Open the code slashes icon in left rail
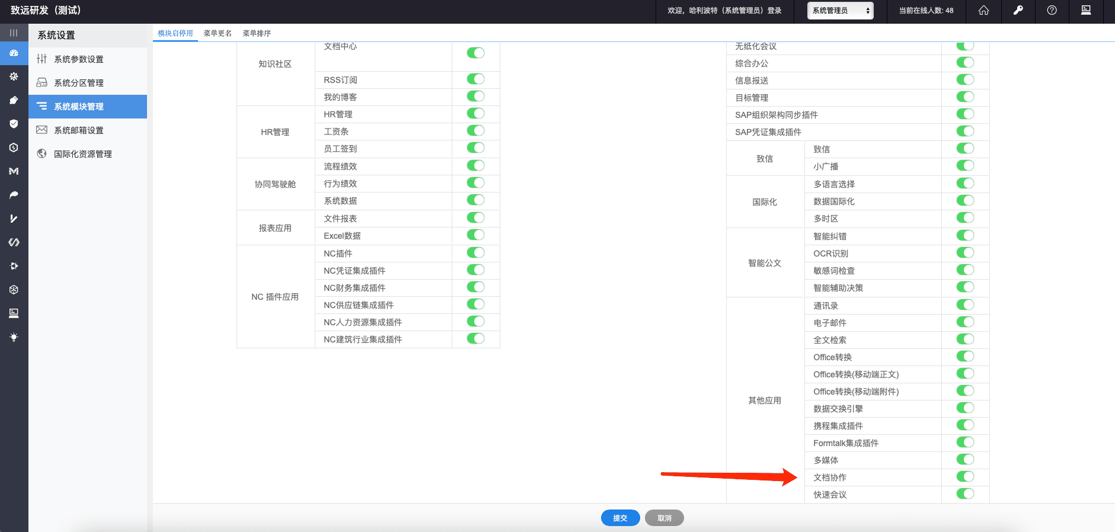 click(14, 242)
